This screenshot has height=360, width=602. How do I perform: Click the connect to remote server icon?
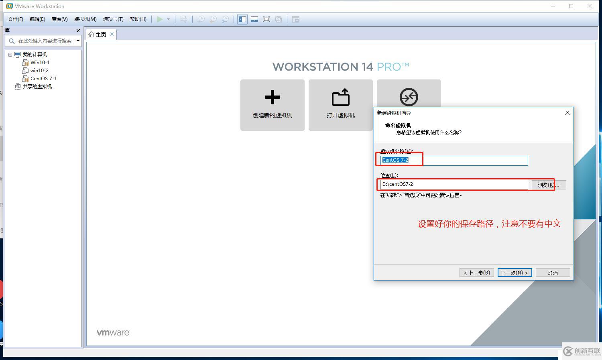[x=409, y=97]
